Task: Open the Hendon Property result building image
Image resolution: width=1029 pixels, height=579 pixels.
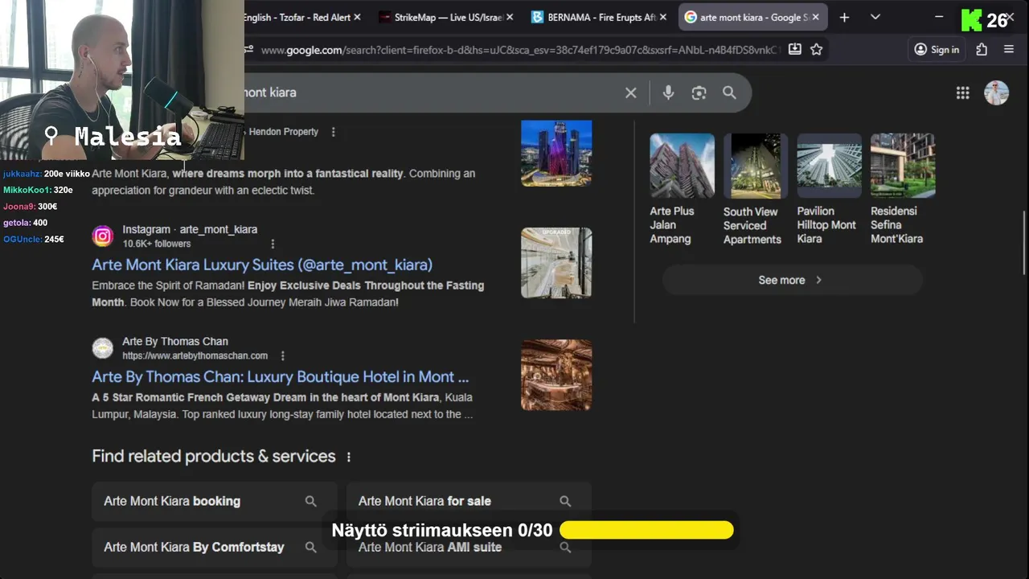Action: (556, 153)
